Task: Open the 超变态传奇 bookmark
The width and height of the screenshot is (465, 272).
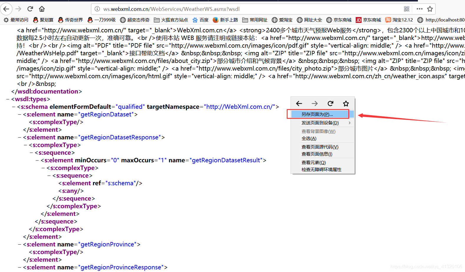Action: (x=135, y=20)
